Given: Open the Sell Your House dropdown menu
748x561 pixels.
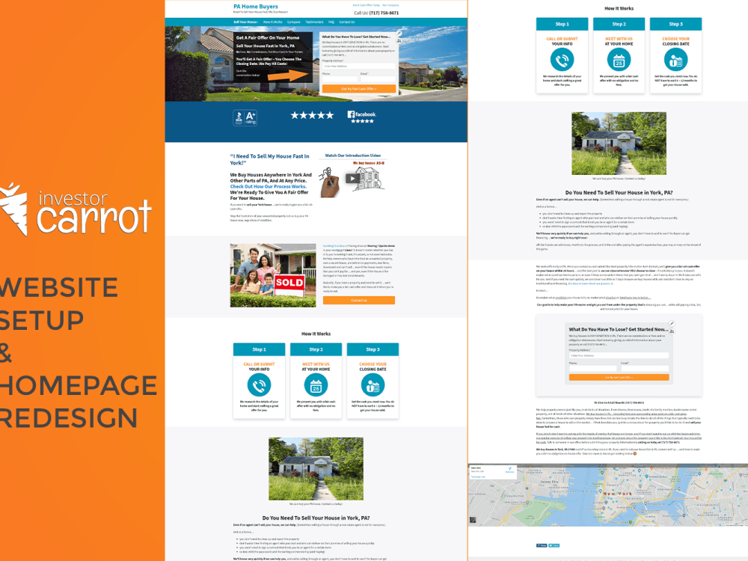Looking at the screenshot, I should (246, 22).
